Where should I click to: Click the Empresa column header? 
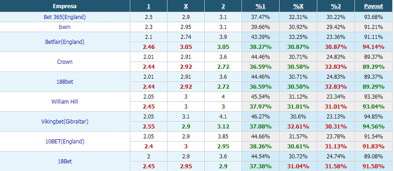click(x=64, y=6)
